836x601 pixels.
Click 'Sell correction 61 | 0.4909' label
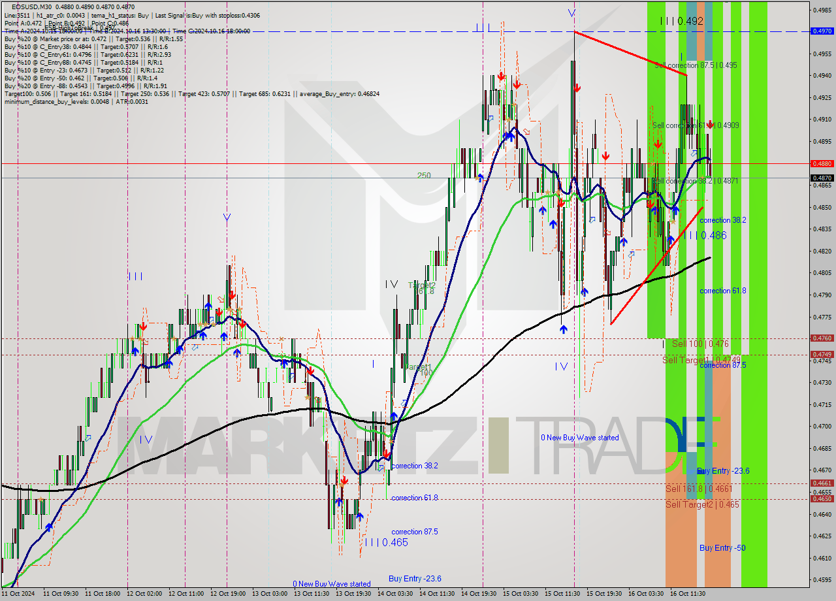[696, 125]
